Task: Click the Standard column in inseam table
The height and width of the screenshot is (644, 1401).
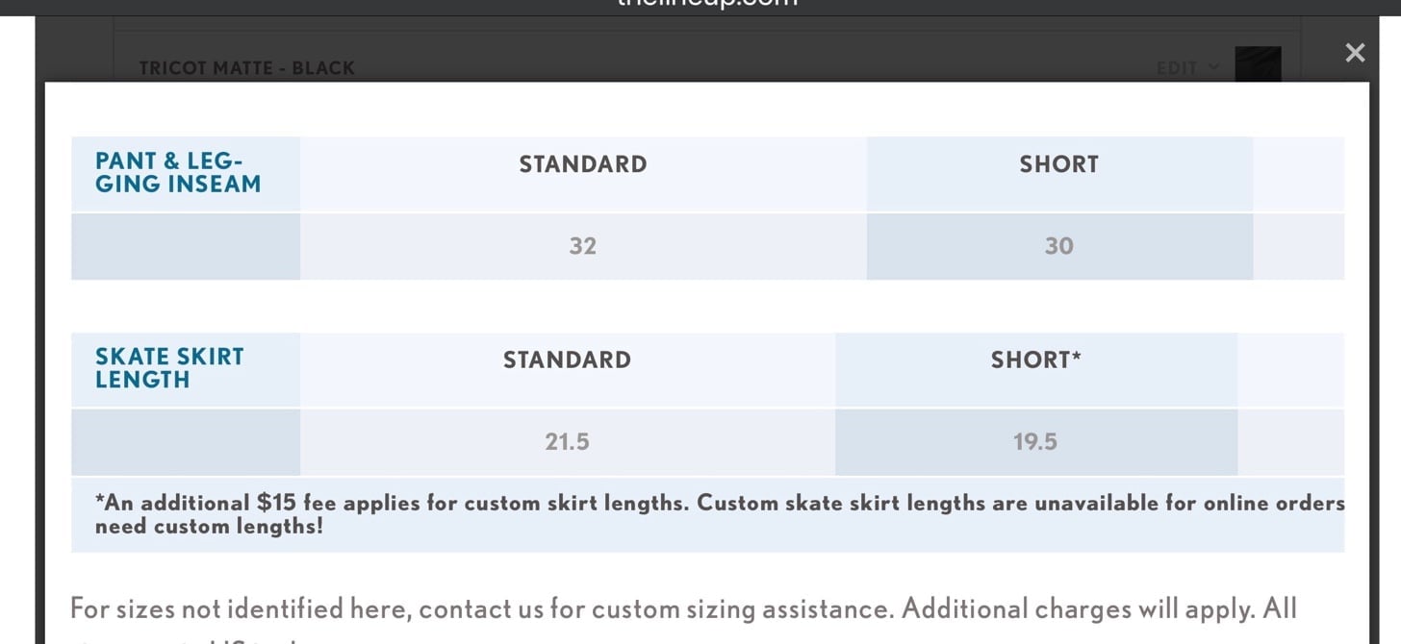Action: click(x=583, y=164)
